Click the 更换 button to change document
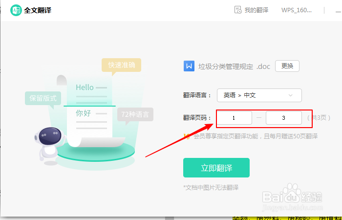342x220 pixels. coord(287,66)
